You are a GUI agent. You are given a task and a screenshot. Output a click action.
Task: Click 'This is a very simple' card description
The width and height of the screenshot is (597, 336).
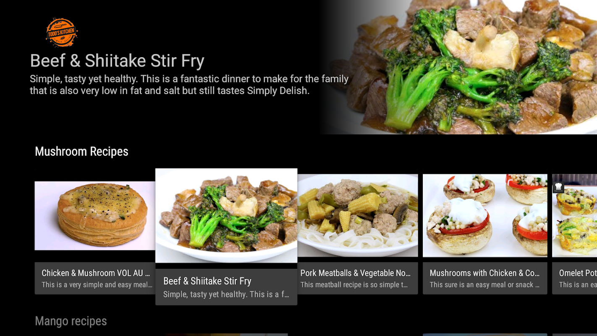(x=97, y=285)
